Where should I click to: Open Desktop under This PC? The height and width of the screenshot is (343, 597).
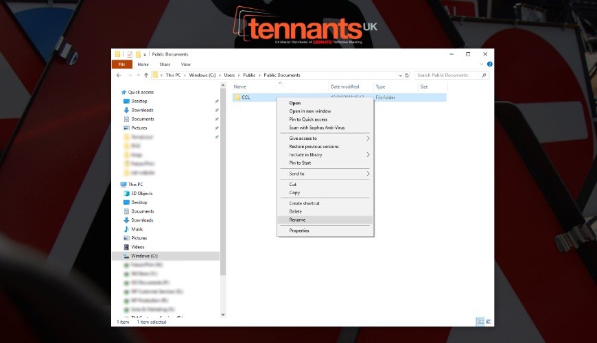point(139,202)
